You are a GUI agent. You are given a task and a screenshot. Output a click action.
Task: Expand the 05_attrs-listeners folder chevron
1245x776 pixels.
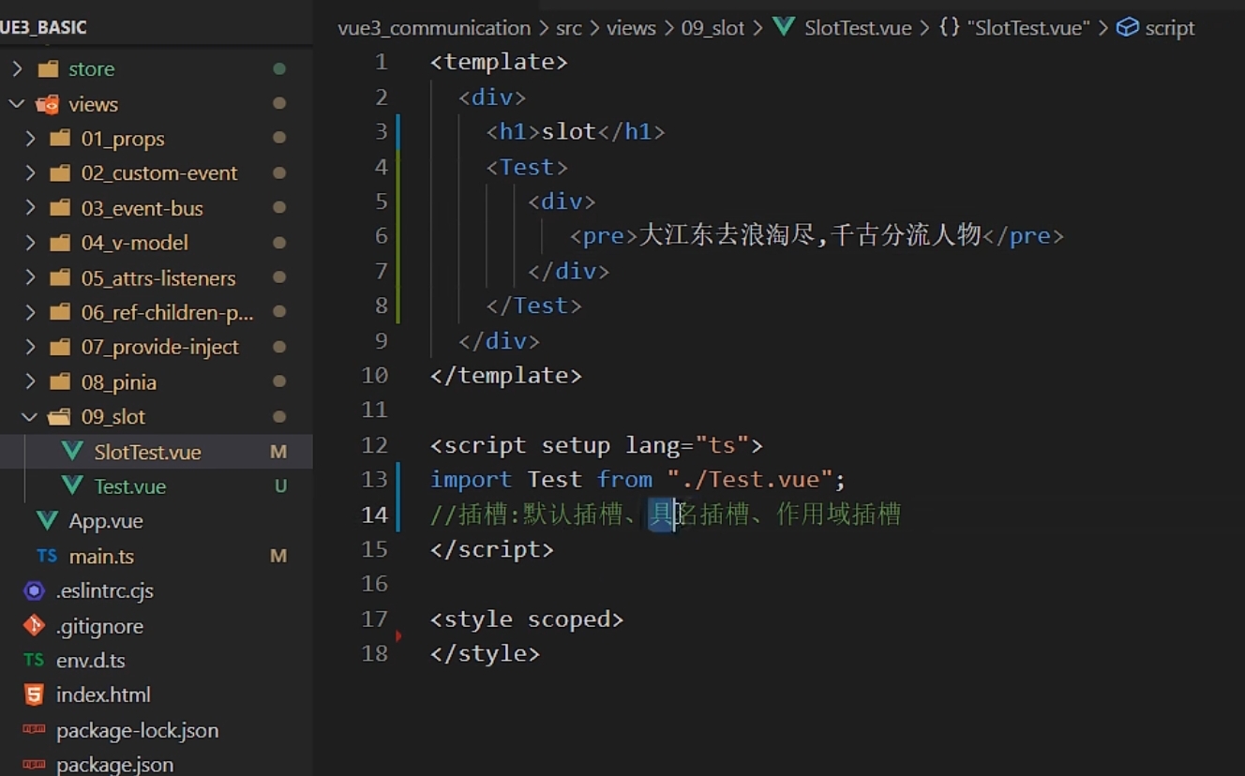(30, 278)
